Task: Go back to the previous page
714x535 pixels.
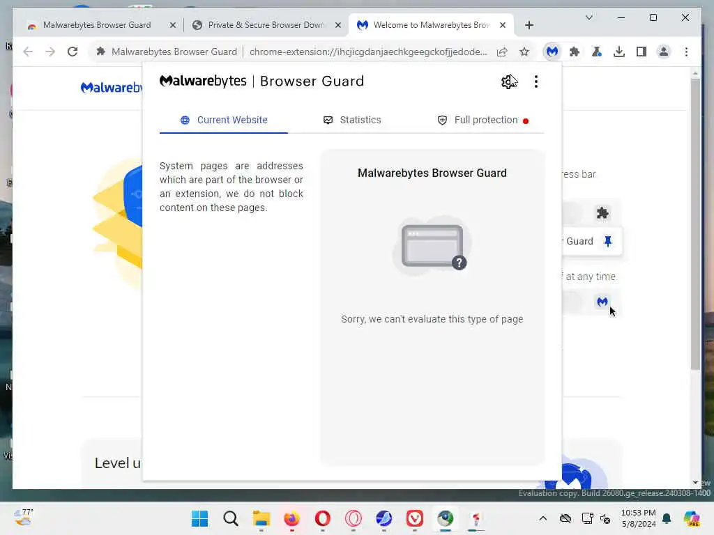Action: [28, 52]
